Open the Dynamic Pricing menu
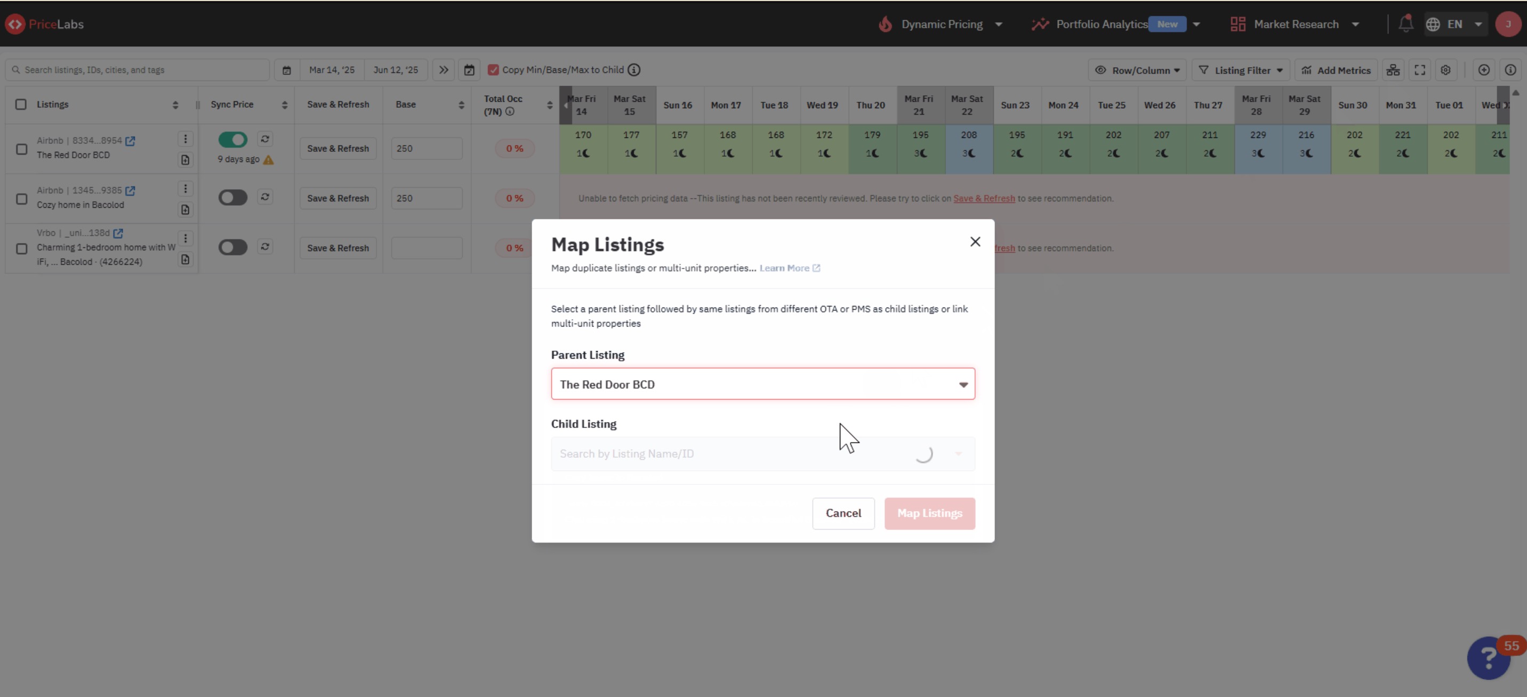The width and height of the screenshot is (1527, 697). coord(942,25)
